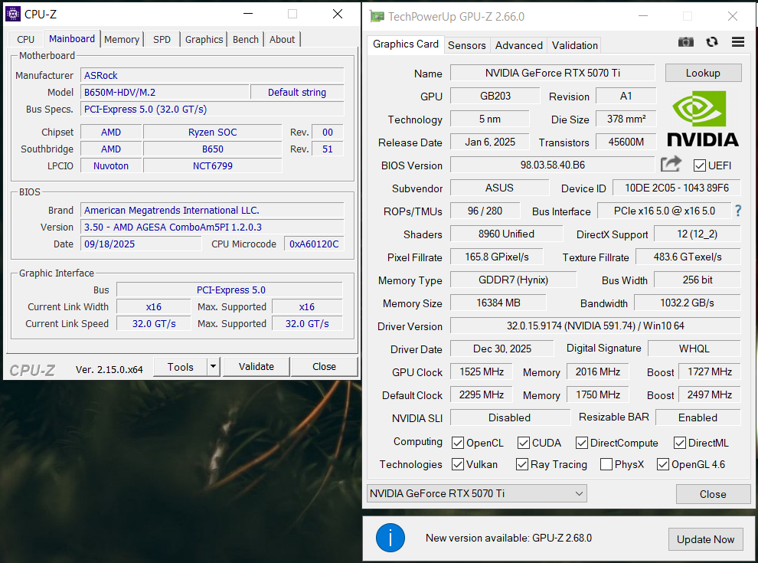Click the BIOS version 3.50 AGESA value
This screenshot has width=758, height=563.
[x=212, y=227]
